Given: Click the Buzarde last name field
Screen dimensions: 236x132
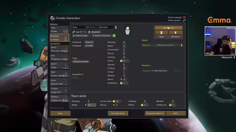Looking at the screenshot, I should [x=107, y=27].
